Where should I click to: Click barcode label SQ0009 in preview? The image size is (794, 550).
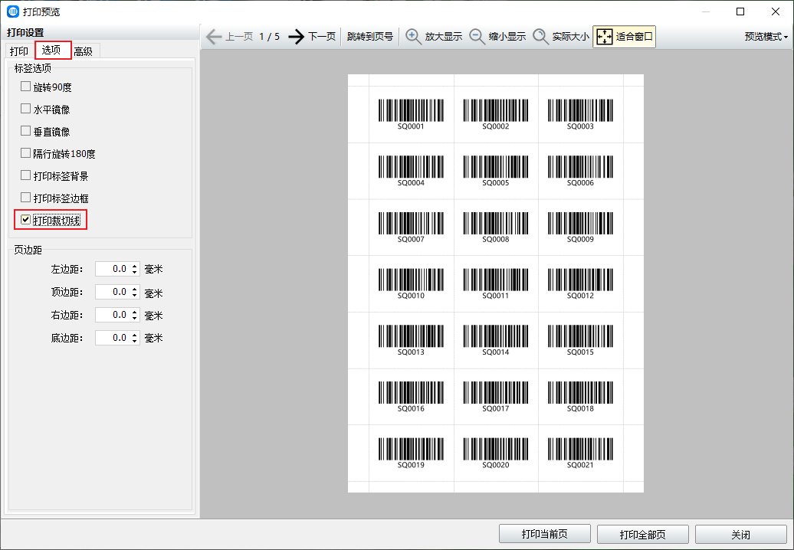click(x=580, y=228)
